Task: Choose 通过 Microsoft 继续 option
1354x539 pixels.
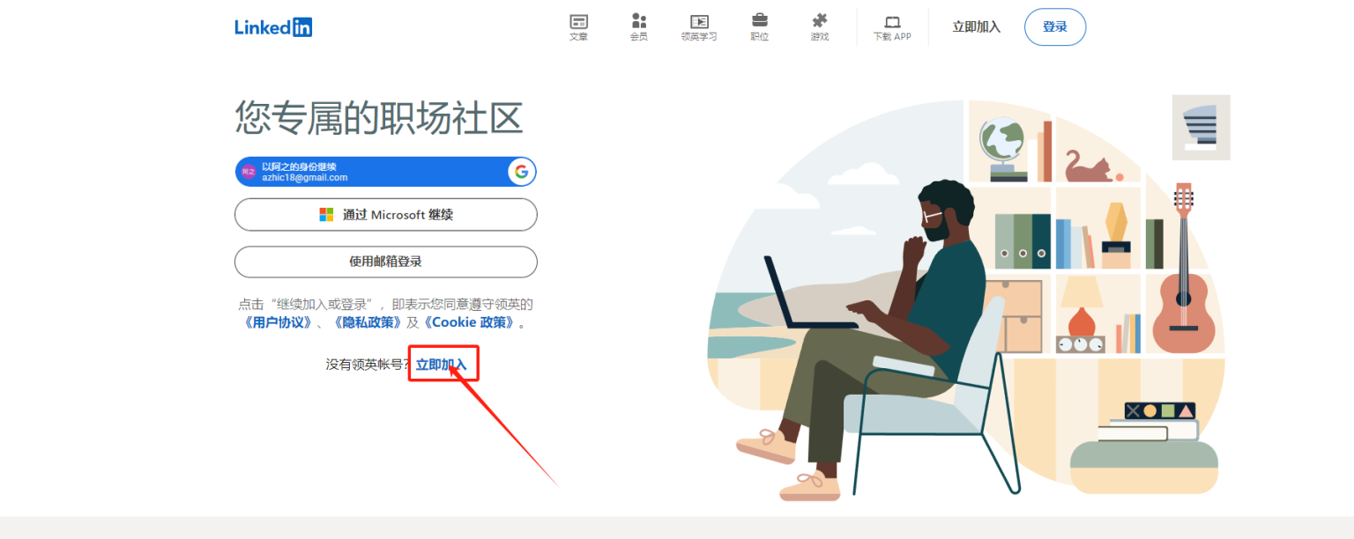Action: tap(385, 214)
